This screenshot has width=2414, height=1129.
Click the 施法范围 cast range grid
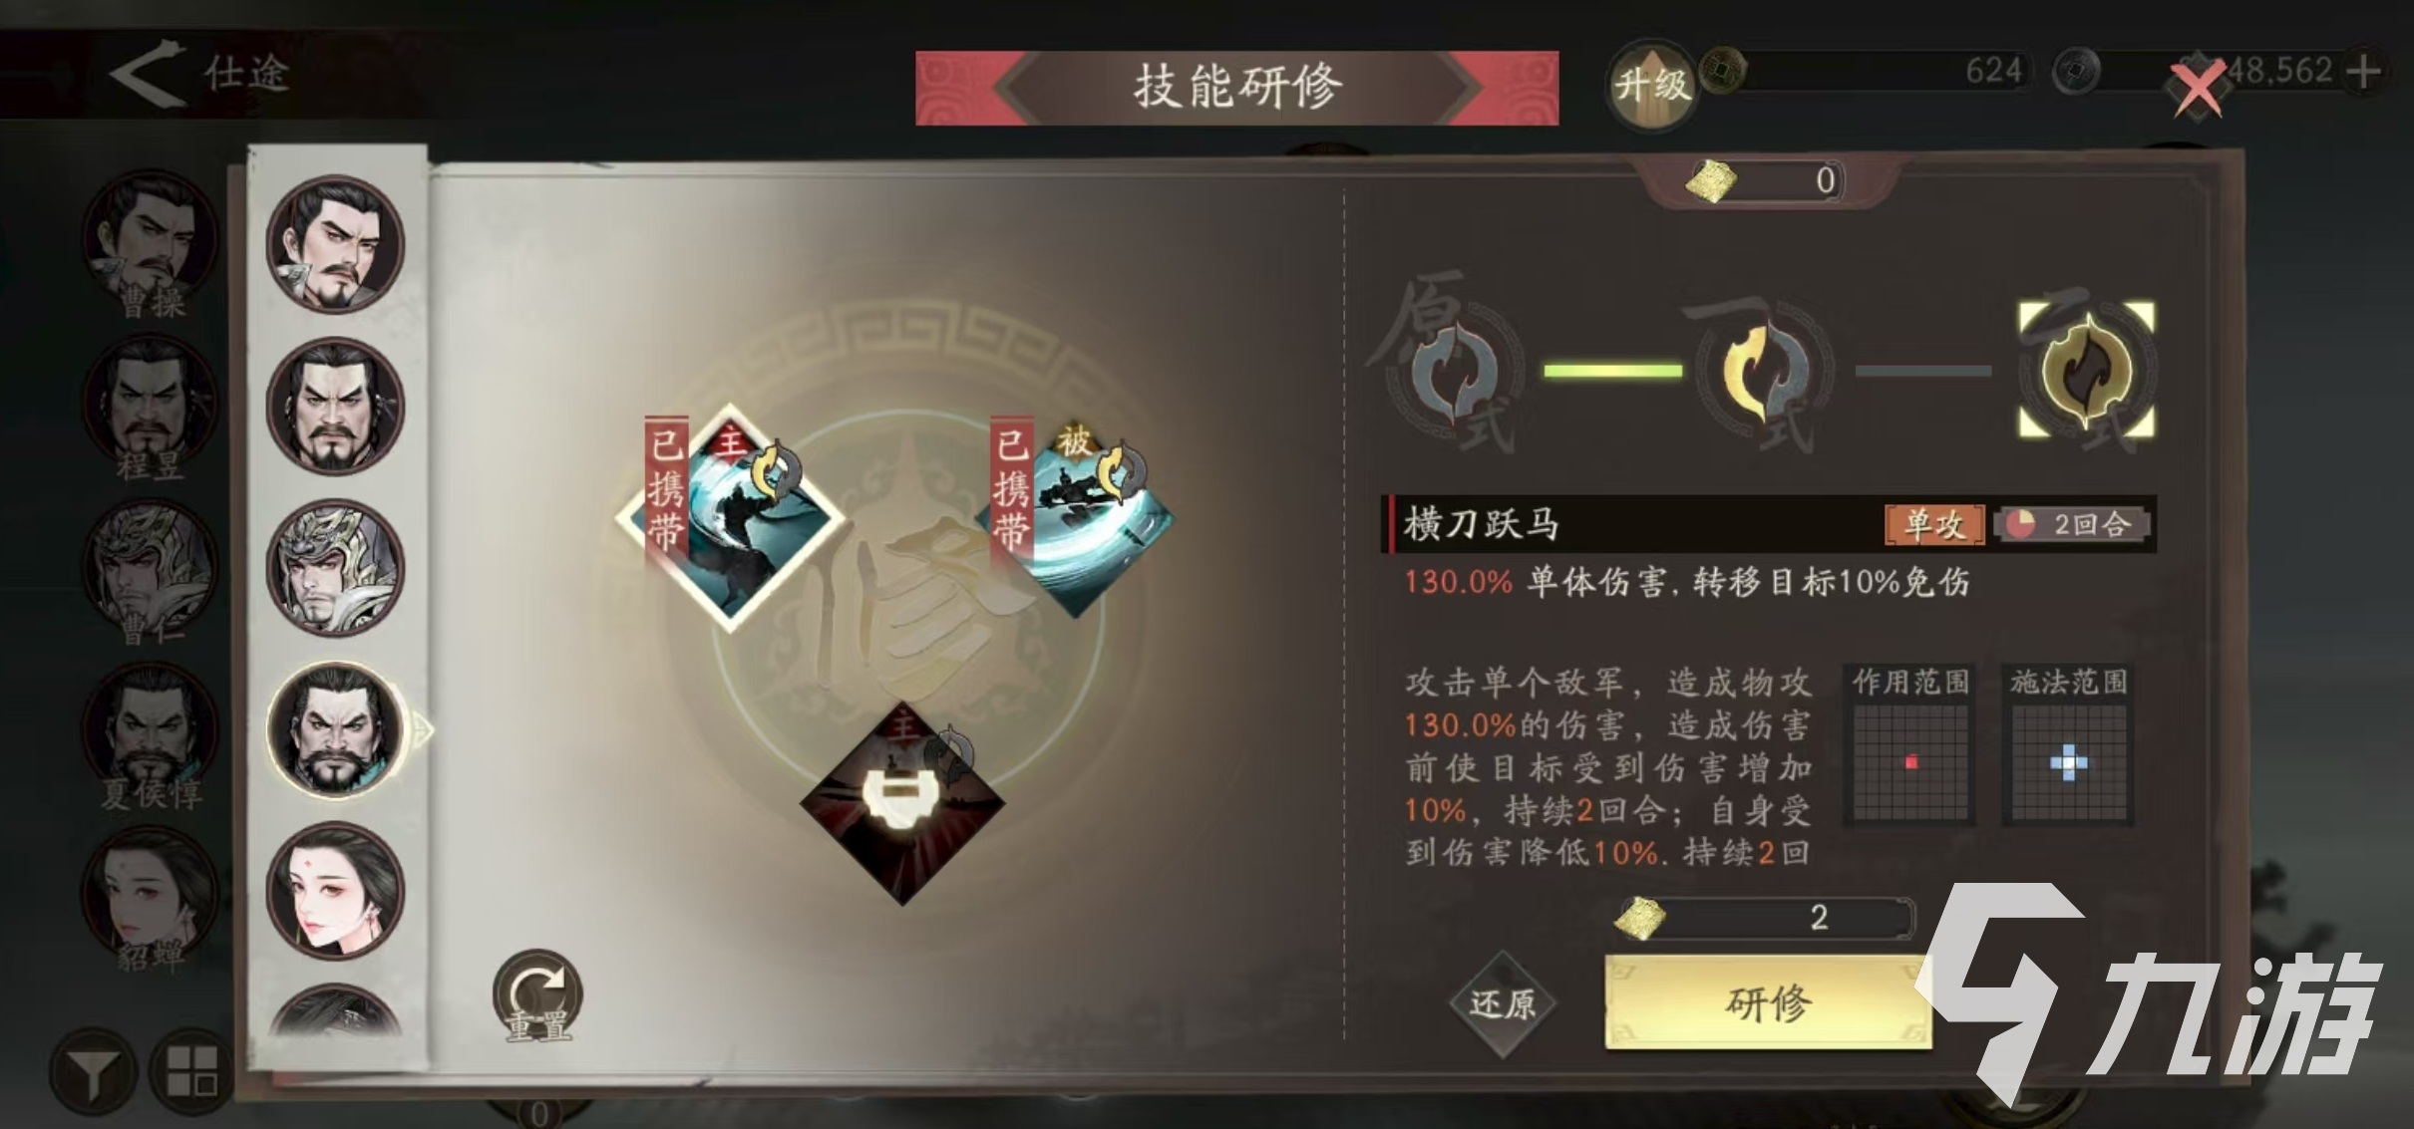pos(2068,764)
